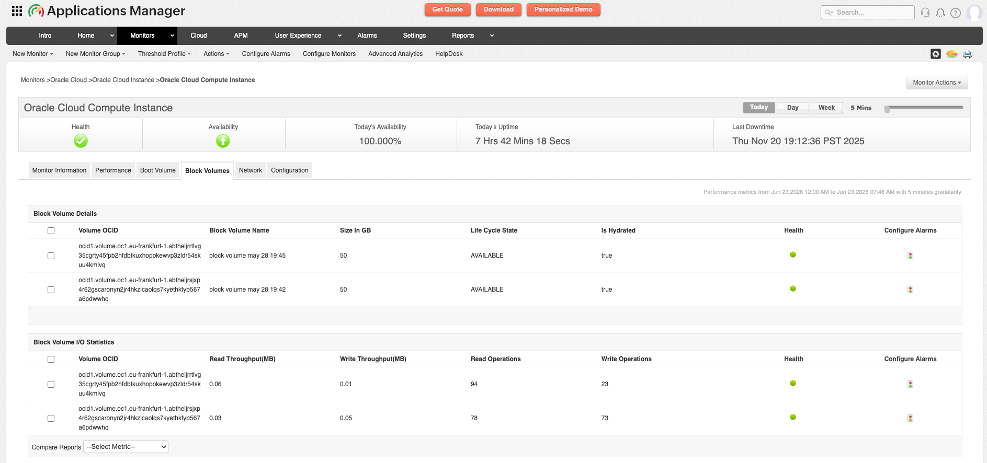Toggle select-all checkbox in Block Volume Details header
The image size is (987, 463).
coord(51,230)
